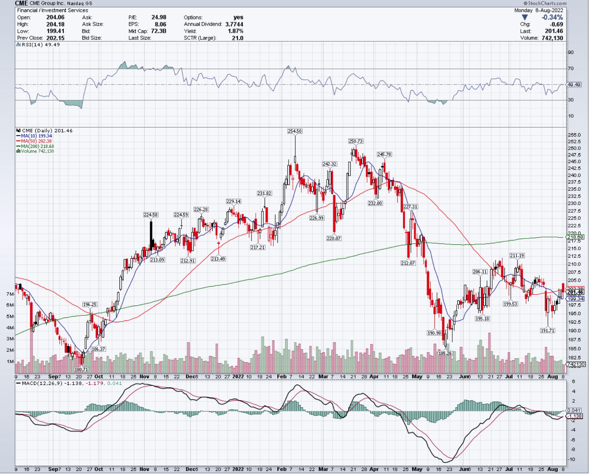590x474 pixels.
Task: Click the 191.71 low price label
Action: pos(548,330)
